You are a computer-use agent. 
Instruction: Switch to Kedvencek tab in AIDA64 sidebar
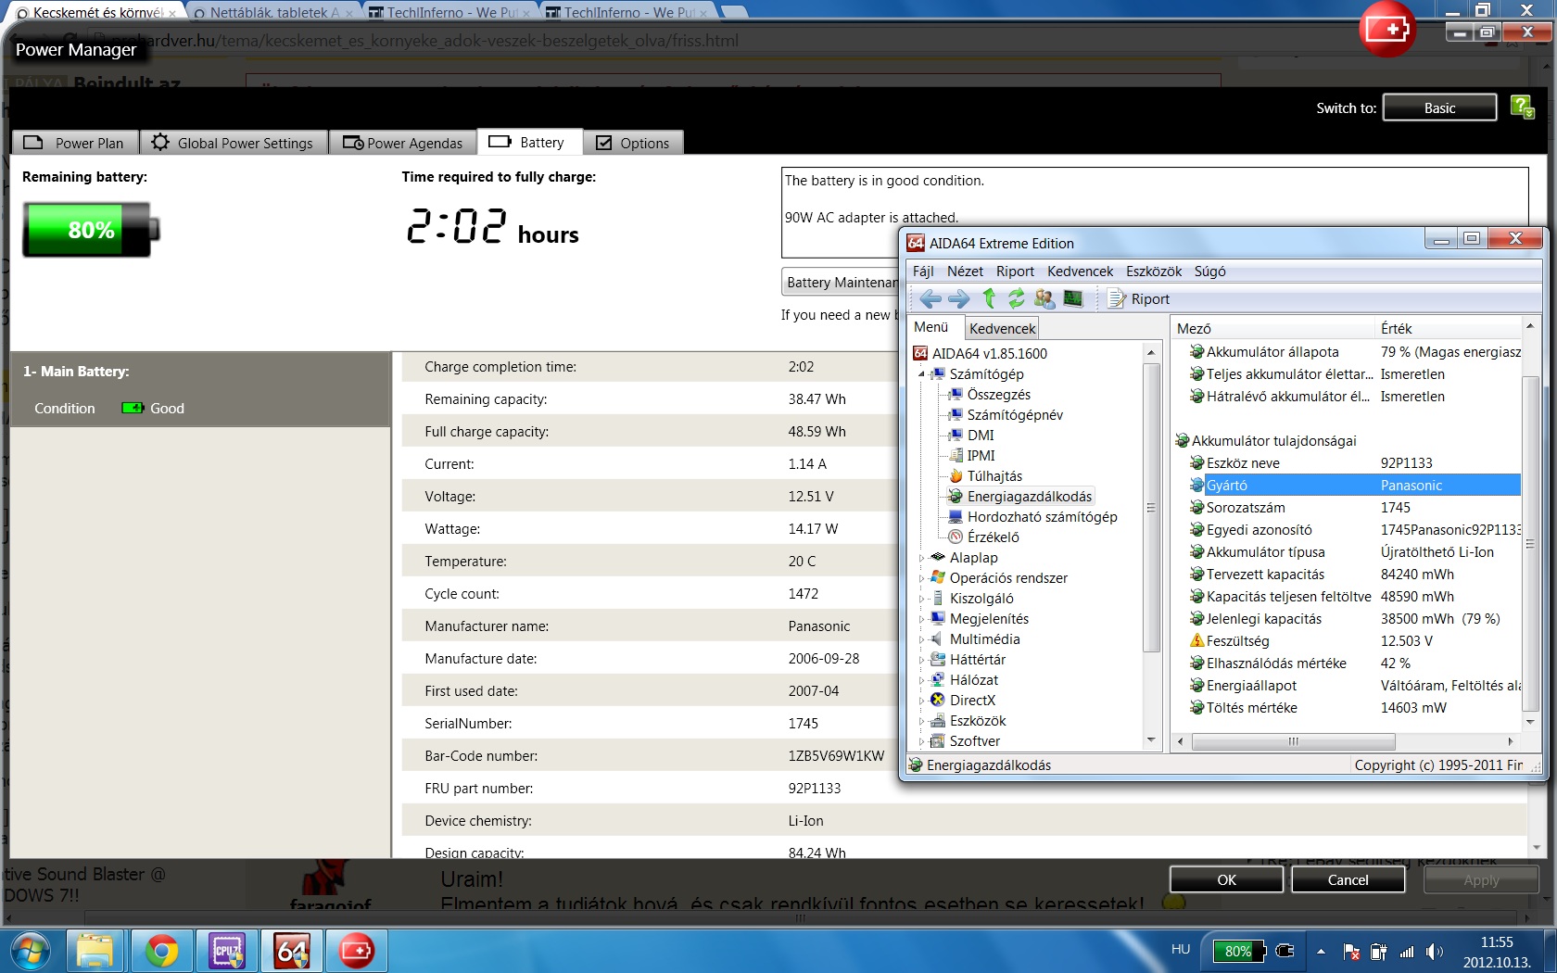point(1002,328)
